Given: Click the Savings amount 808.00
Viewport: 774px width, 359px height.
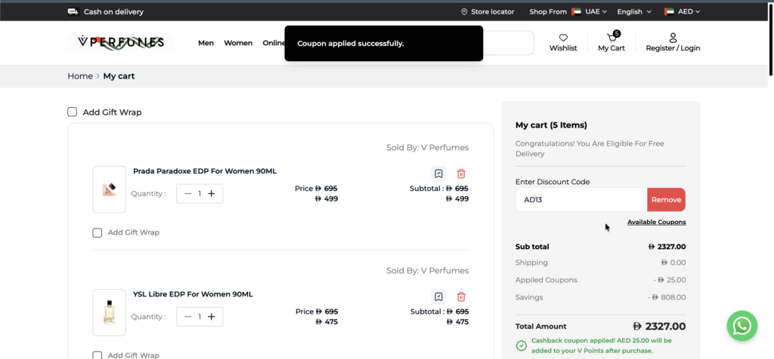Looking at the screenshot, I should (x=667, y=297).
